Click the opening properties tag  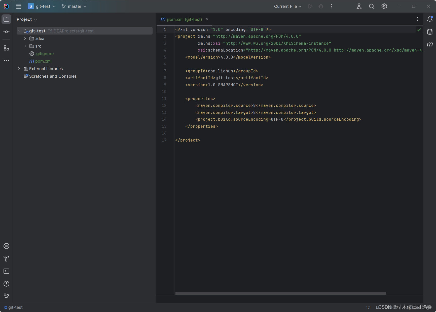200,99
